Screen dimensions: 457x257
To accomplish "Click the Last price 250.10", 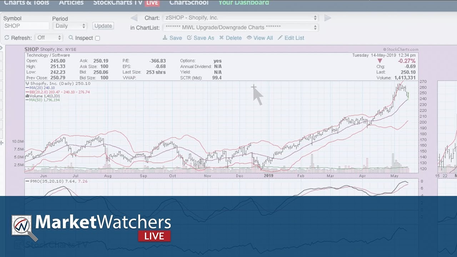I will click(x=408, y=72).
